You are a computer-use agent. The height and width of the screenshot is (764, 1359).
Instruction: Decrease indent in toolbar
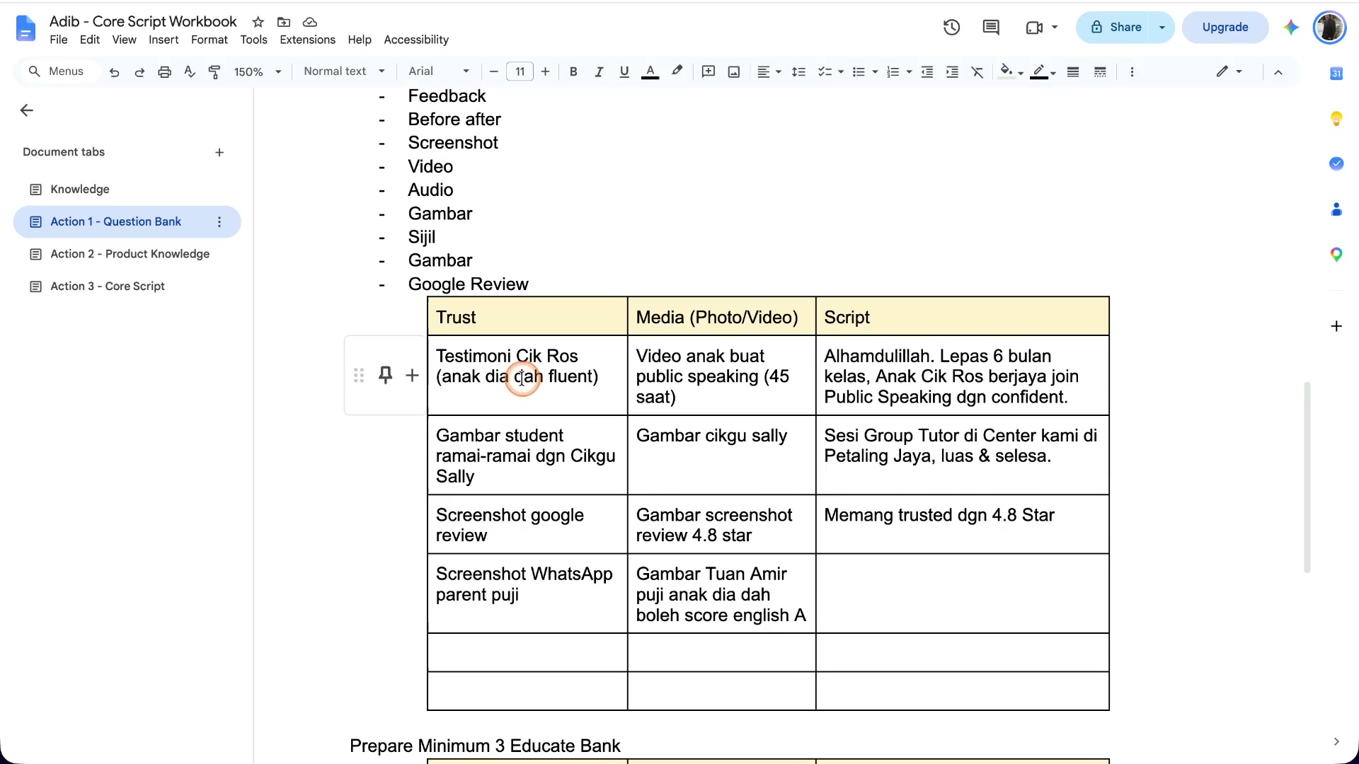pyautogui.click(x=927, y=72)
